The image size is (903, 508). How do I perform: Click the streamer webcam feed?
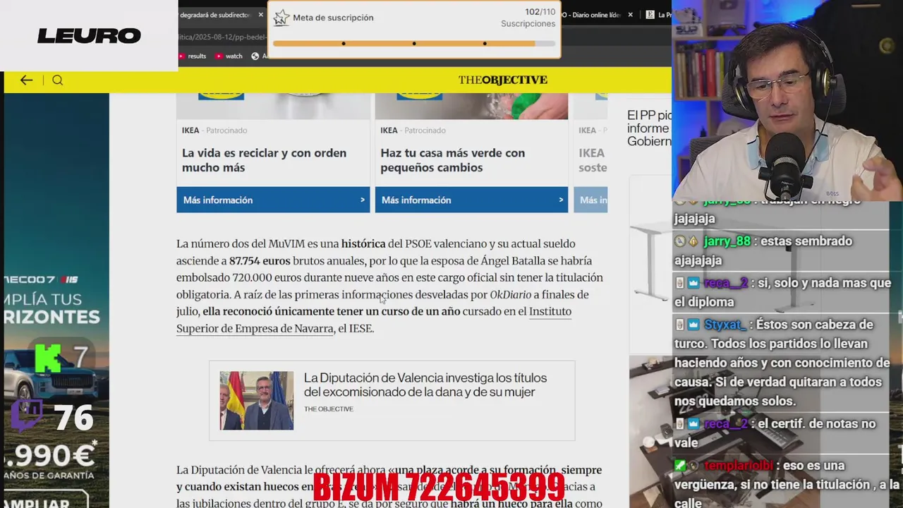(787, 99)
